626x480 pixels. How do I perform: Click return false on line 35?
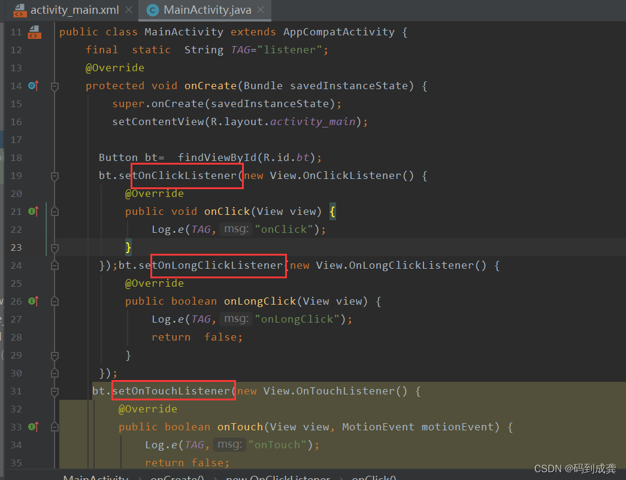point(186,463)
